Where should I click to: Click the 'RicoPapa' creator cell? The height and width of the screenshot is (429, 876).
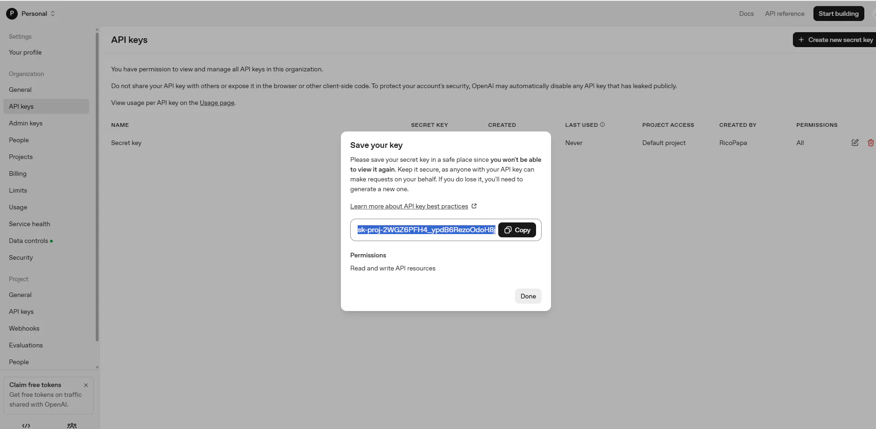733,143
